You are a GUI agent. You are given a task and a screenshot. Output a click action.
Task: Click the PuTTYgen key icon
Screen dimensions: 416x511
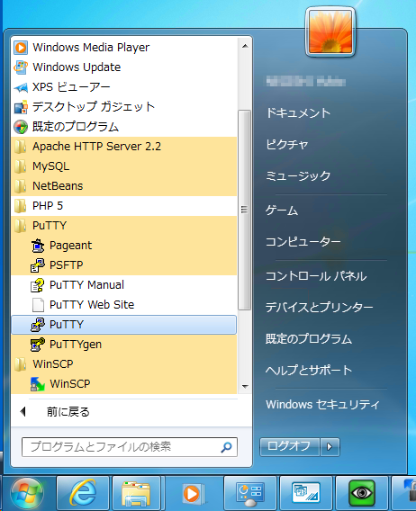pos(38,345)
